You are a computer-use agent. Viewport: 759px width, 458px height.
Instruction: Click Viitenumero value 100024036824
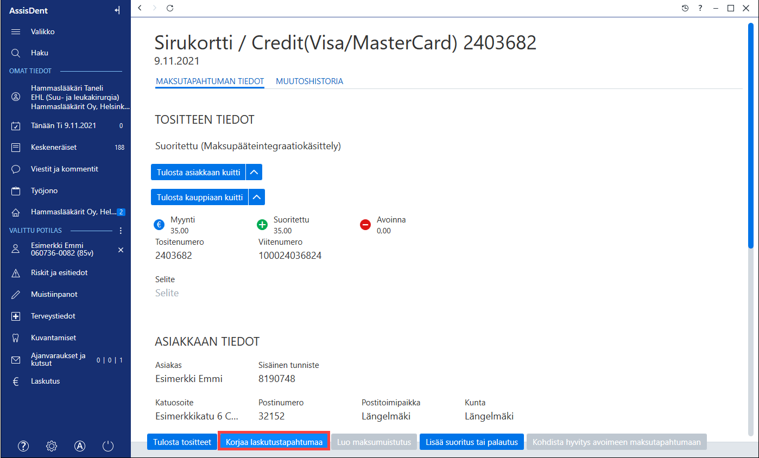click(x=290, y=255)
